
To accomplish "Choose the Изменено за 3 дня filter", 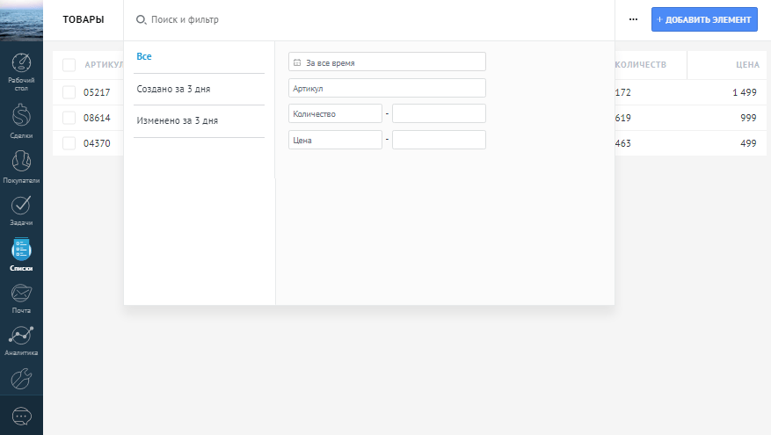I will click(177, 120).
